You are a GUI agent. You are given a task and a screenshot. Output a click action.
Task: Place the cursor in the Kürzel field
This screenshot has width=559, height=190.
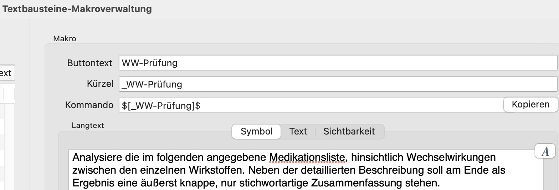click(x=338, y=84)
